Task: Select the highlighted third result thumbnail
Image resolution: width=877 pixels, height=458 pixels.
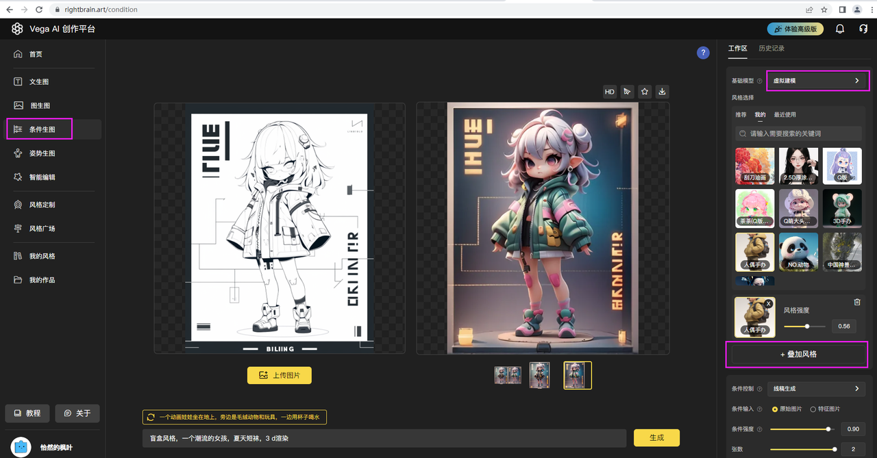Action: [x=578, y=375]
